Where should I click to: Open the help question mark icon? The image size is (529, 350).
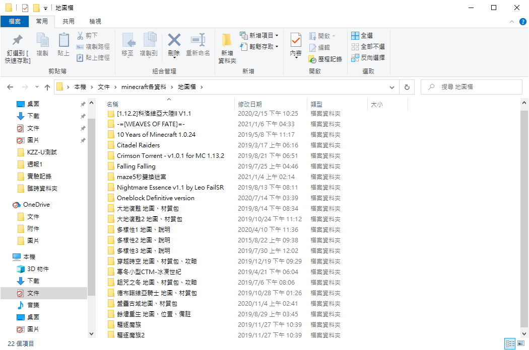[x=522, y=22]
